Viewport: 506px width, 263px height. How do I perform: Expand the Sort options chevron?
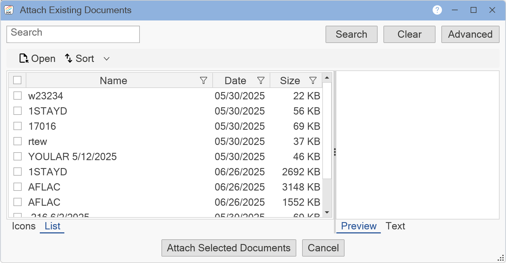106,59
